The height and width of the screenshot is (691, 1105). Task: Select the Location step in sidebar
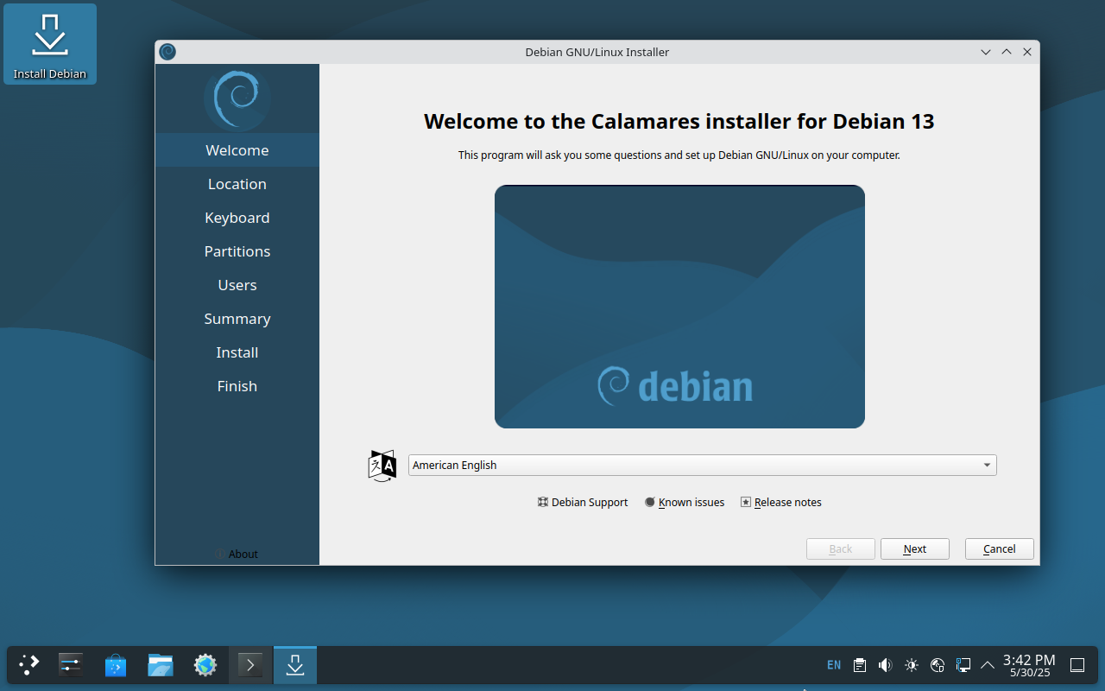click(x=237, y=184)
